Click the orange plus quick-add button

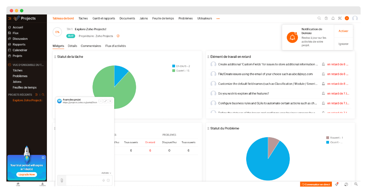(x=347, y=18)
